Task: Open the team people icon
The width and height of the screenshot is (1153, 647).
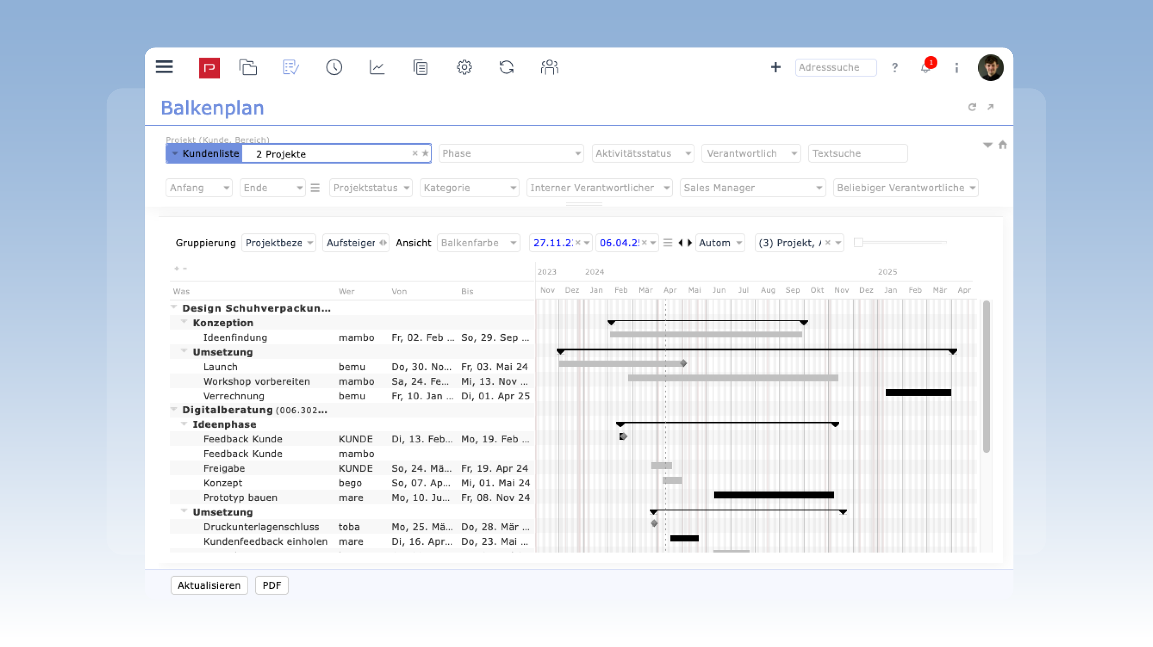Action: (549, 67)
